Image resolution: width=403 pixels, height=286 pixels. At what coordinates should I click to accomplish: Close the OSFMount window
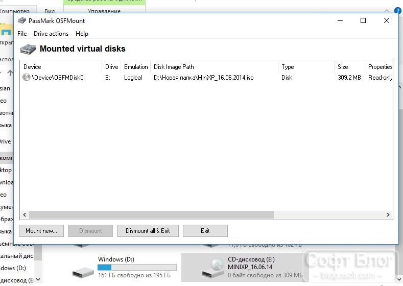(386, 20)
